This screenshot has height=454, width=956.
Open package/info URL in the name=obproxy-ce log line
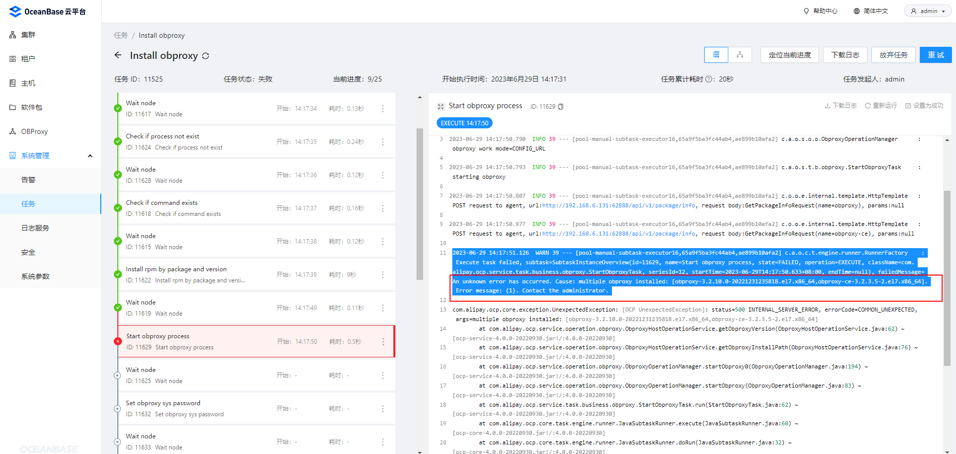point(619,234)
